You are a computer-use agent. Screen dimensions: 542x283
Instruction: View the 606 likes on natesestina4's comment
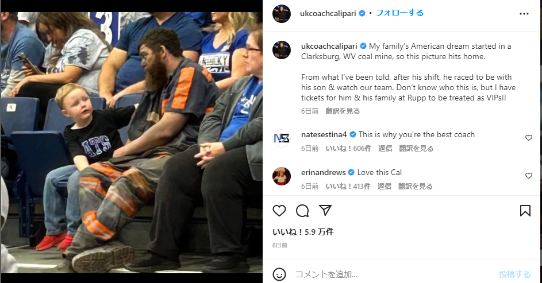tap(348, 149)
